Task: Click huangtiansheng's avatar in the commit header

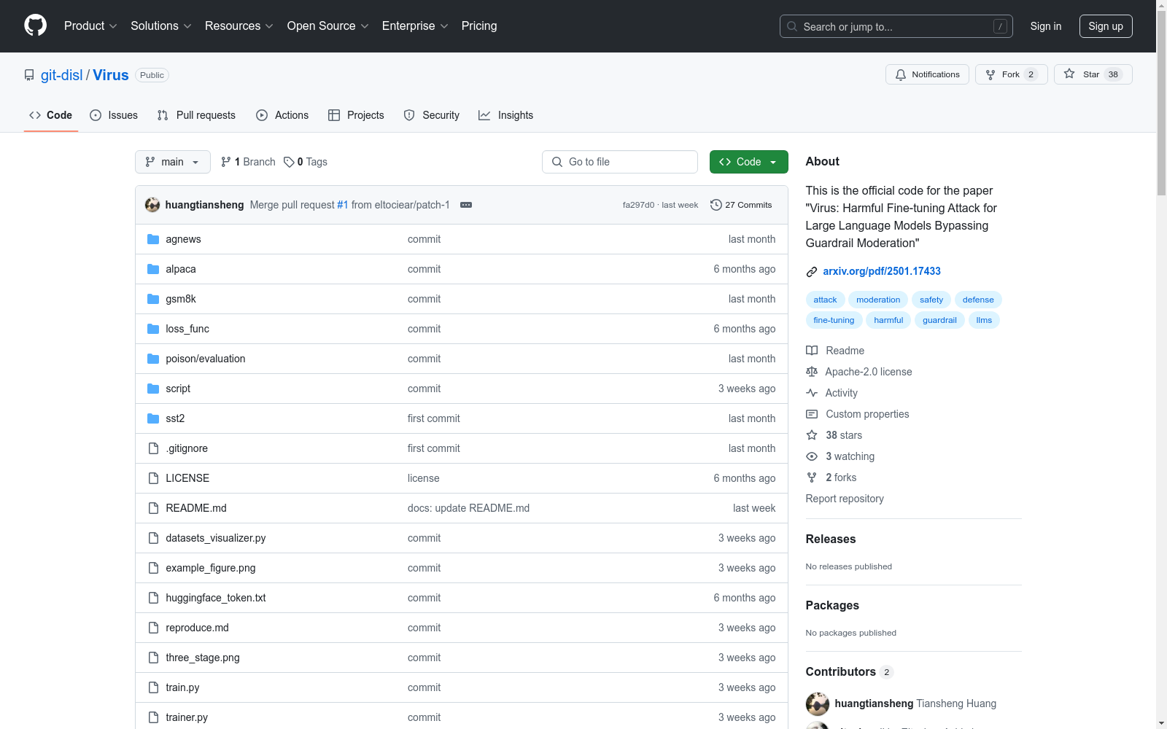Action: point(152,205)
